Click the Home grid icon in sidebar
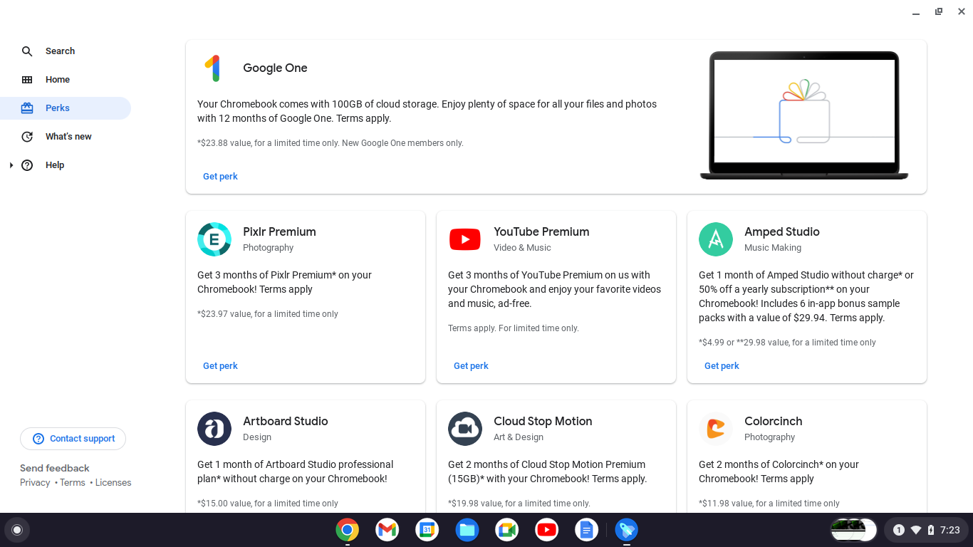The height and width of the screenshot is (547, 973). pyautogui.click(x=27, y=80)
